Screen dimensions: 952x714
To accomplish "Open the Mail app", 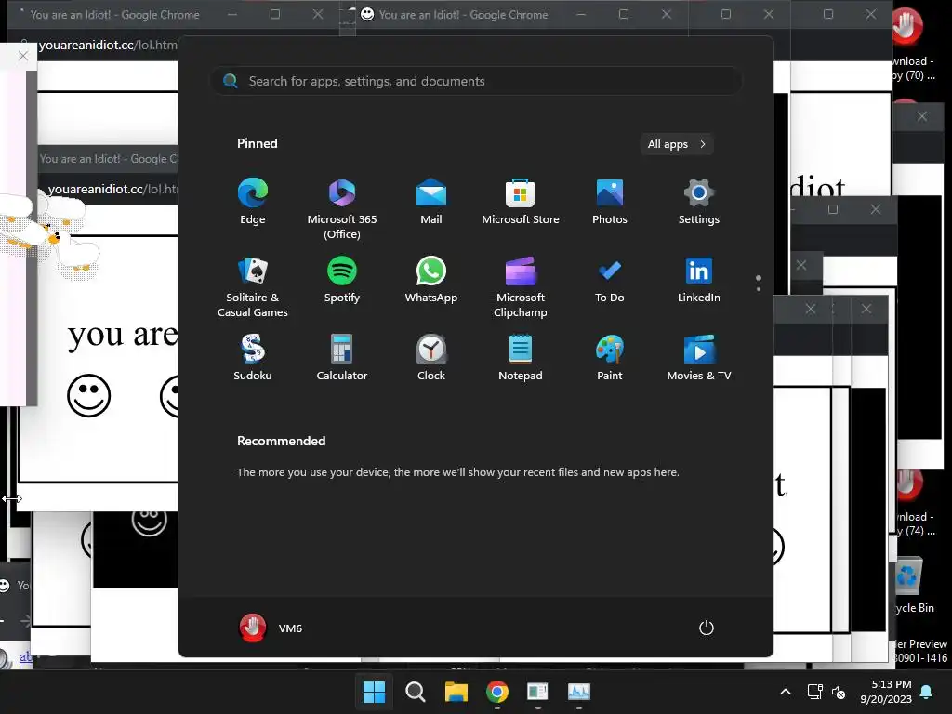I will click(x=431, y=202).
